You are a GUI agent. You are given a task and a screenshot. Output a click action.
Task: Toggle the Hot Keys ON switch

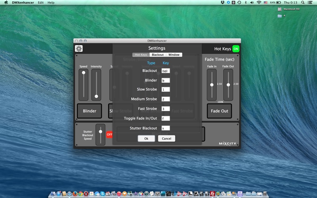coord(236,49)
